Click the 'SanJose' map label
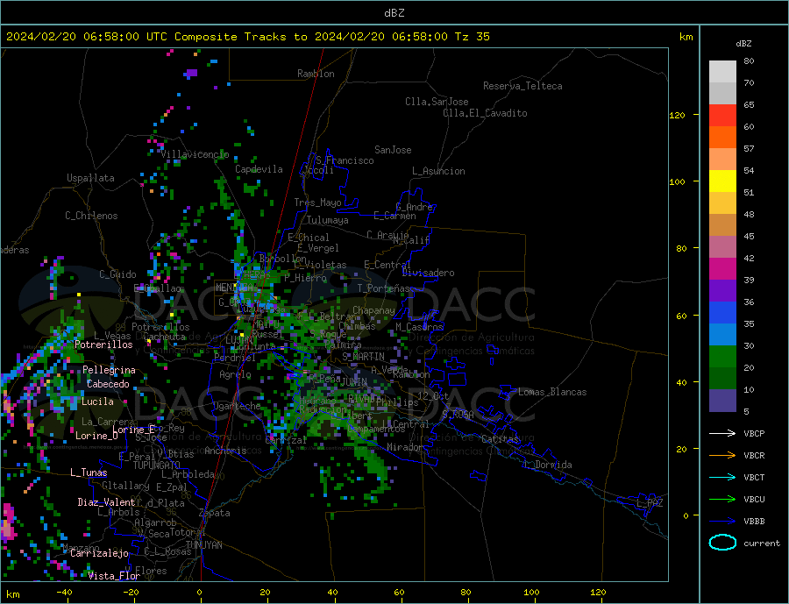Image resolution: width=789 pixels, height=604 pixels. coord(393,150)
